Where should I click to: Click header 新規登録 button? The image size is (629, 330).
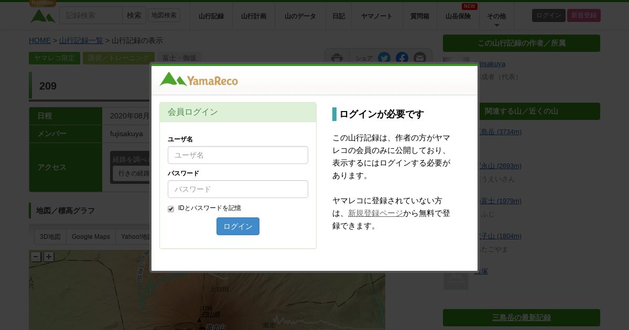(x=584, y=15)
